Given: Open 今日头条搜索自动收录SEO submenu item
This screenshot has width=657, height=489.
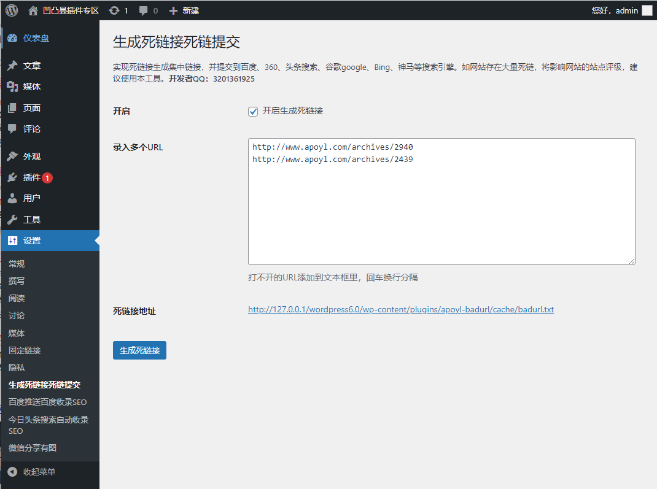Looking at the screenshot, I should coord(50,425).
